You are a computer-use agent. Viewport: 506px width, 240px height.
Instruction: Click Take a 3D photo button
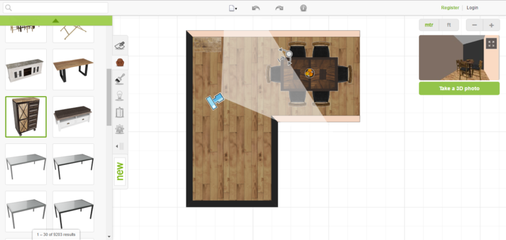[x=459, y=89]
